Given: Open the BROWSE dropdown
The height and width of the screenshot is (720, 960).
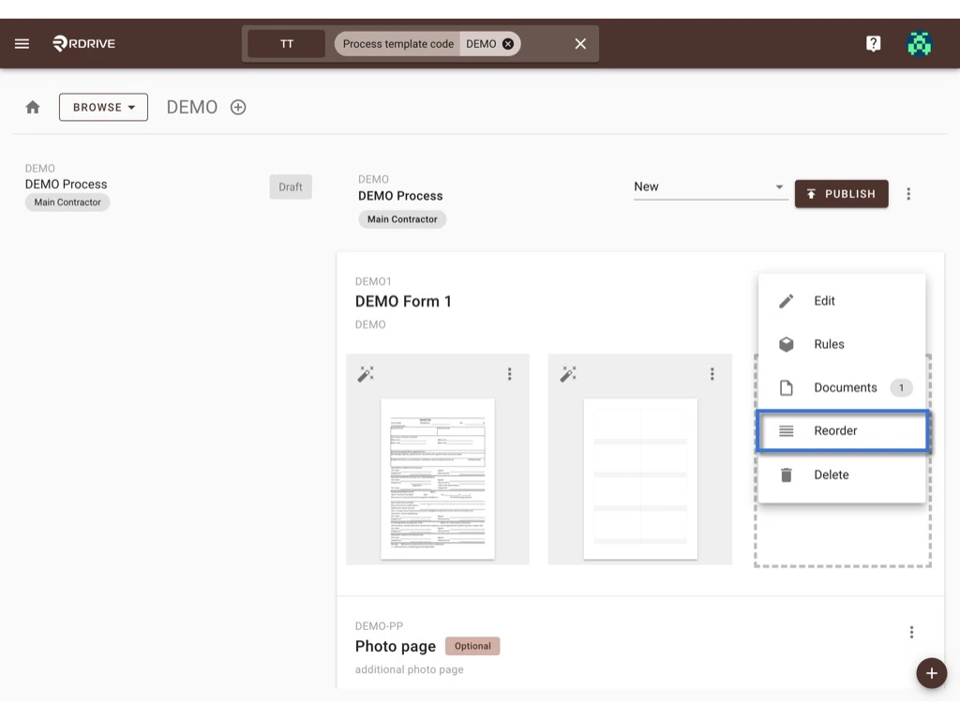Looking at the screenshot, I should pyautogui.click(x=103, y=106).
